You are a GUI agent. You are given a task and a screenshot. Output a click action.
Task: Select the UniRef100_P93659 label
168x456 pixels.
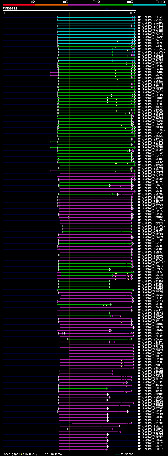click(x=151, y=272)
